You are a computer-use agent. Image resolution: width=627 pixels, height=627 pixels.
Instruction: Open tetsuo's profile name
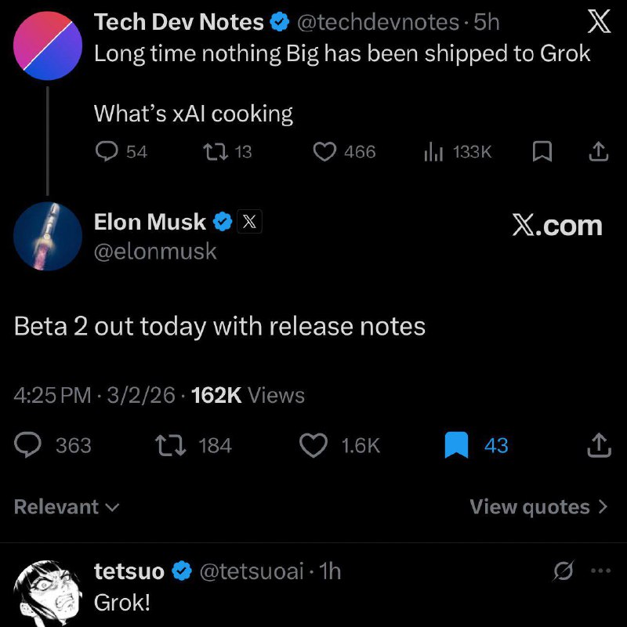pyautogui.click(x=129, y=571)
